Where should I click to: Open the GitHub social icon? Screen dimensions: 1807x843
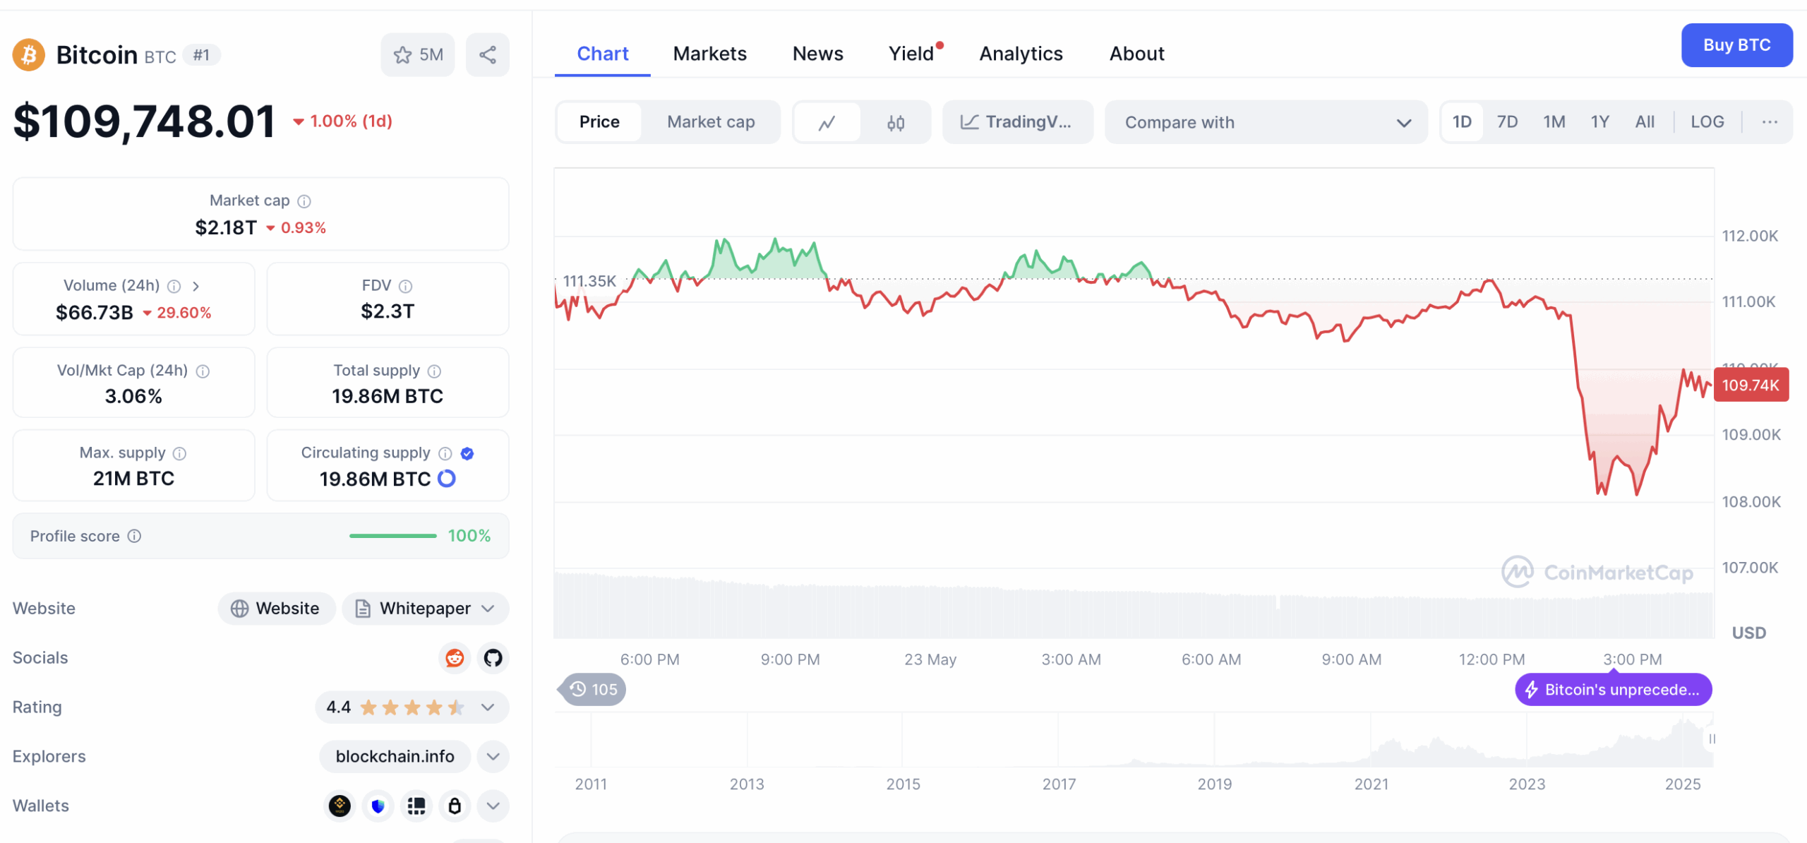[x=493, y=658]
